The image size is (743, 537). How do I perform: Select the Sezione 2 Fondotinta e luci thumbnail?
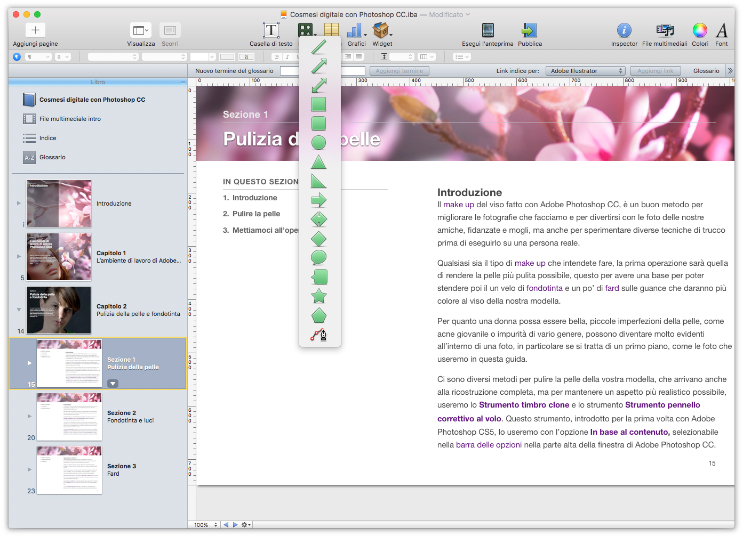click(69, 417)
